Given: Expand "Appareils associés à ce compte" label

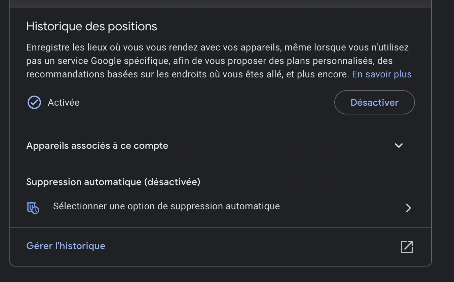Looking at the screenshot, I should 97,146.
